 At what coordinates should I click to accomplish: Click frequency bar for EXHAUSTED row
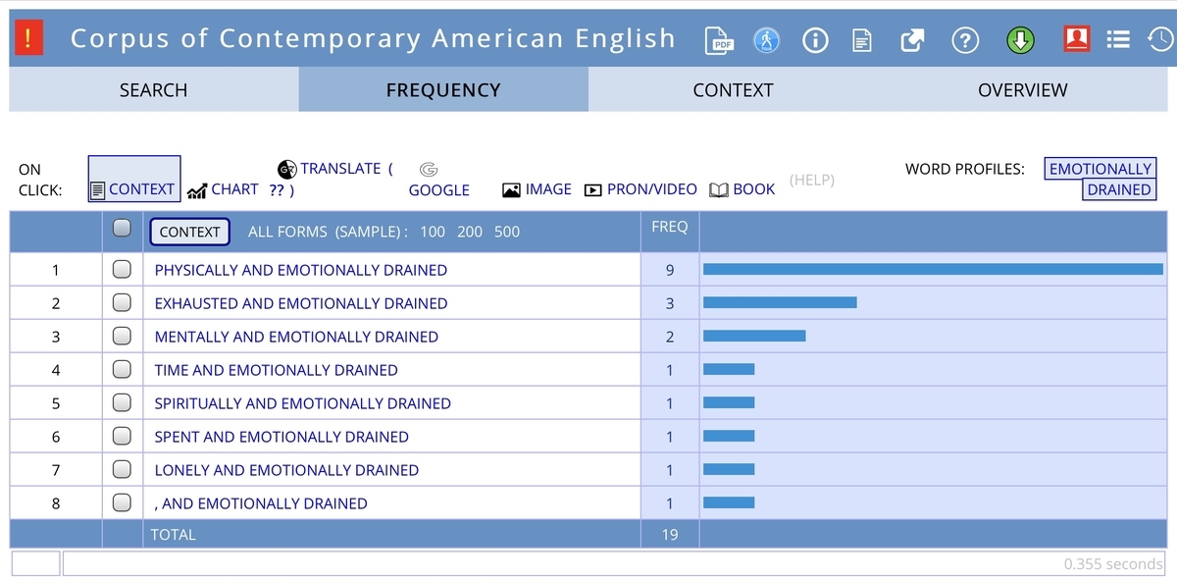pos(780,302)
